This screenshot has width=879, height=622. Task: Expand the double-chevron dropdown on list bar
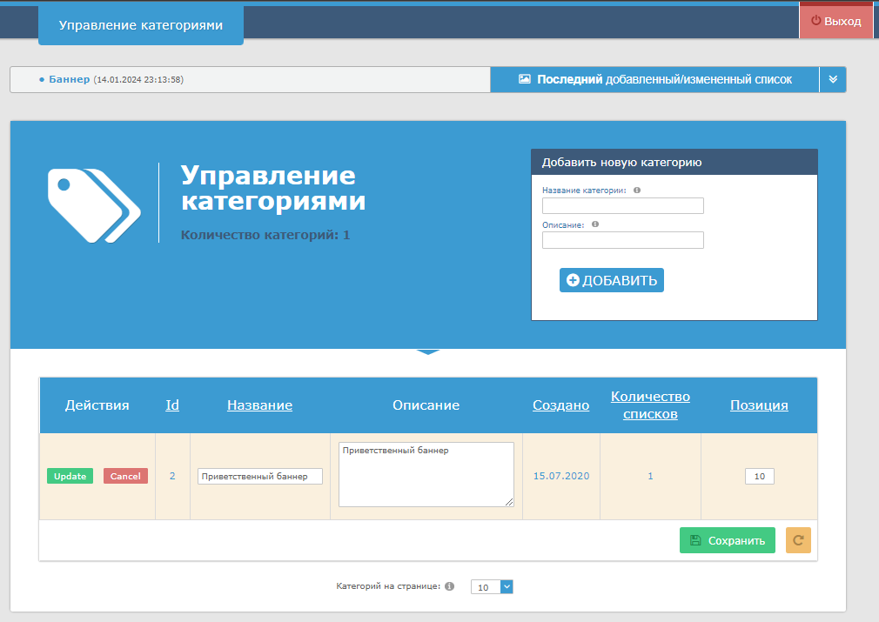[832, 79]
